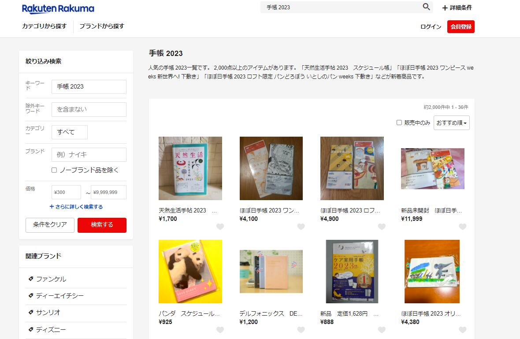Open the おすすめ順 sort dropdown
Screen dimensions: 520x339
pyautogui.click(x=451, y=123)
